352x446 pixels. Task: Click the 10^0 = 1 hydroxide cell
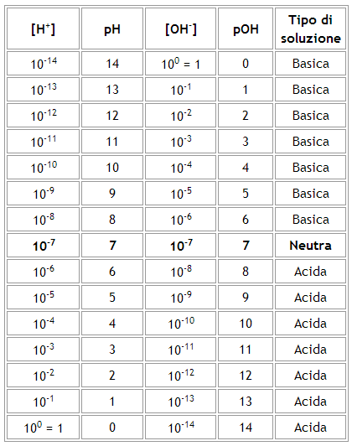180,63
